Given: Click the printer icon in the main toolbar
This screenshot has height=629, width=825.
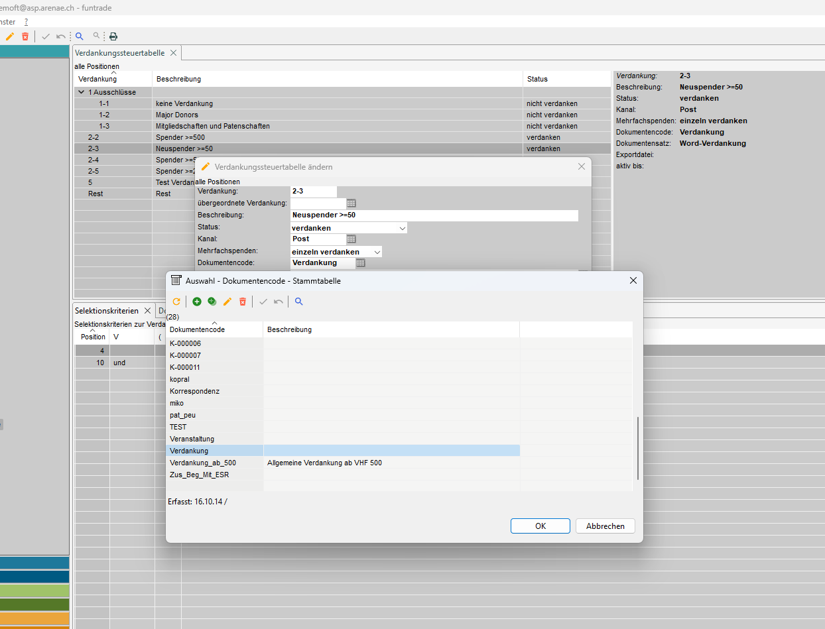Looking at the screenshot, I should coord(113,36).
